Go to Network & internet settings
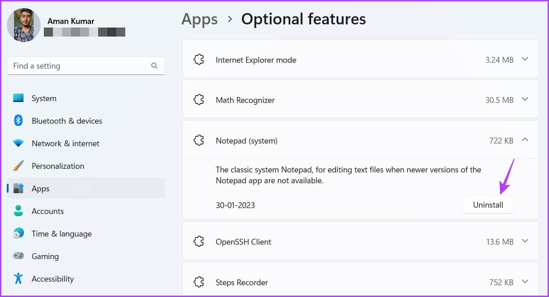The width and height of the screenshot is (549, 297). [86, 143]
